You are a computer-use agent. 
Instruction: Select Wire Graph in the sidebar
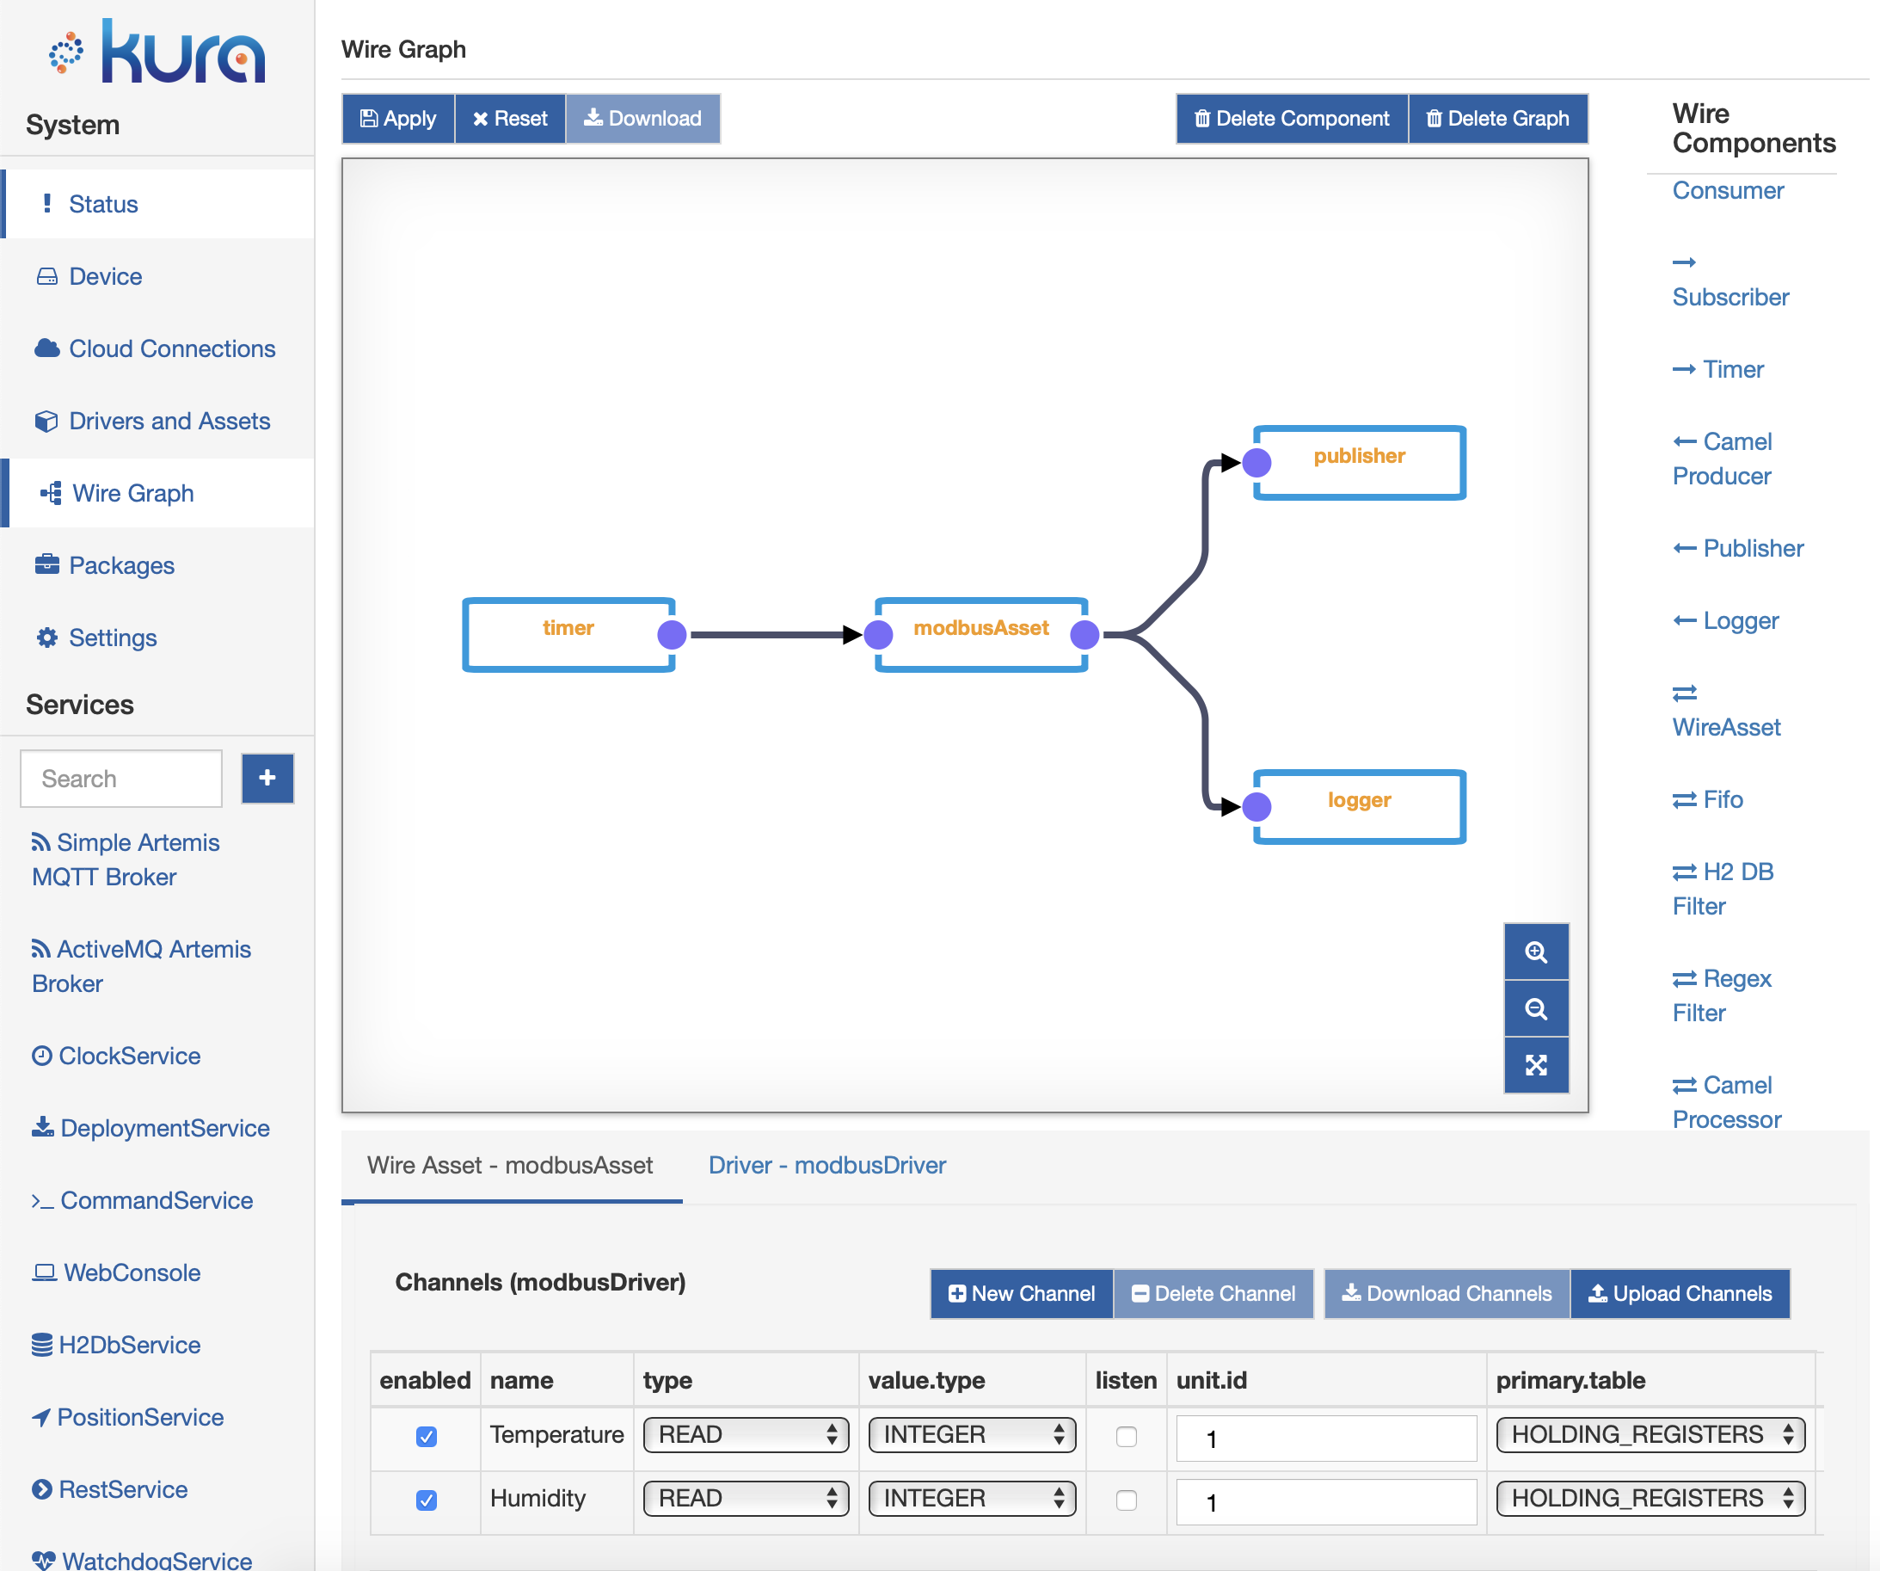coord(157,493)
